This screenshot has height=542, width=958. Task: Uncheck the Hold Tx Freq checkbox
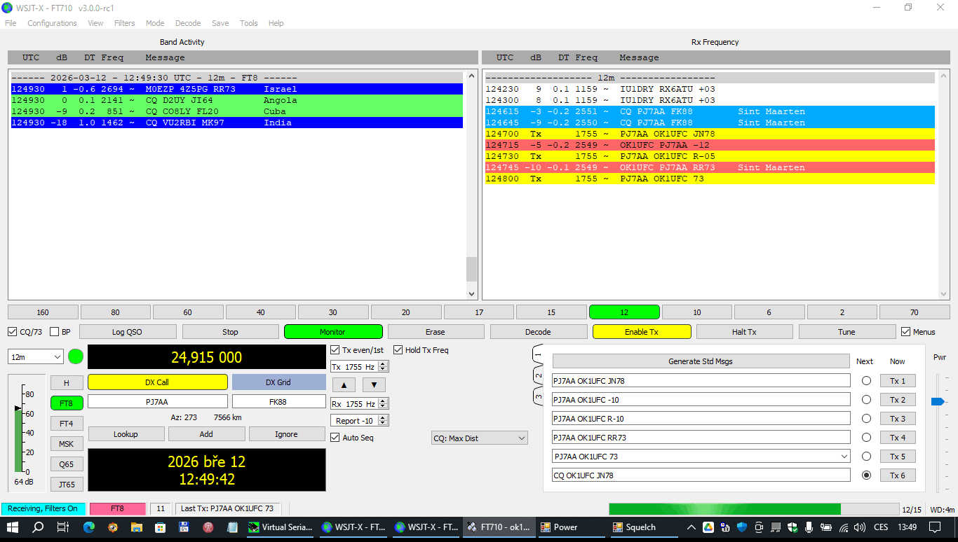coord(398,350)
